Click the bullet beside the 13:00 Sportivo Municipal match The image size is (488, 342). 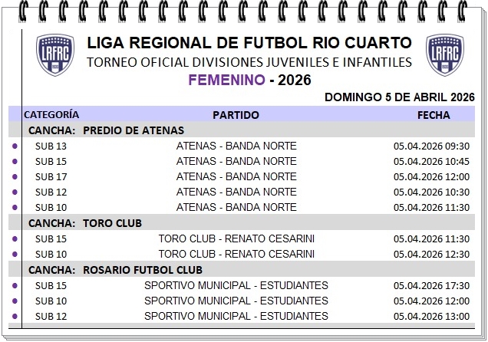pyautogui.click(x=15, y=316)
